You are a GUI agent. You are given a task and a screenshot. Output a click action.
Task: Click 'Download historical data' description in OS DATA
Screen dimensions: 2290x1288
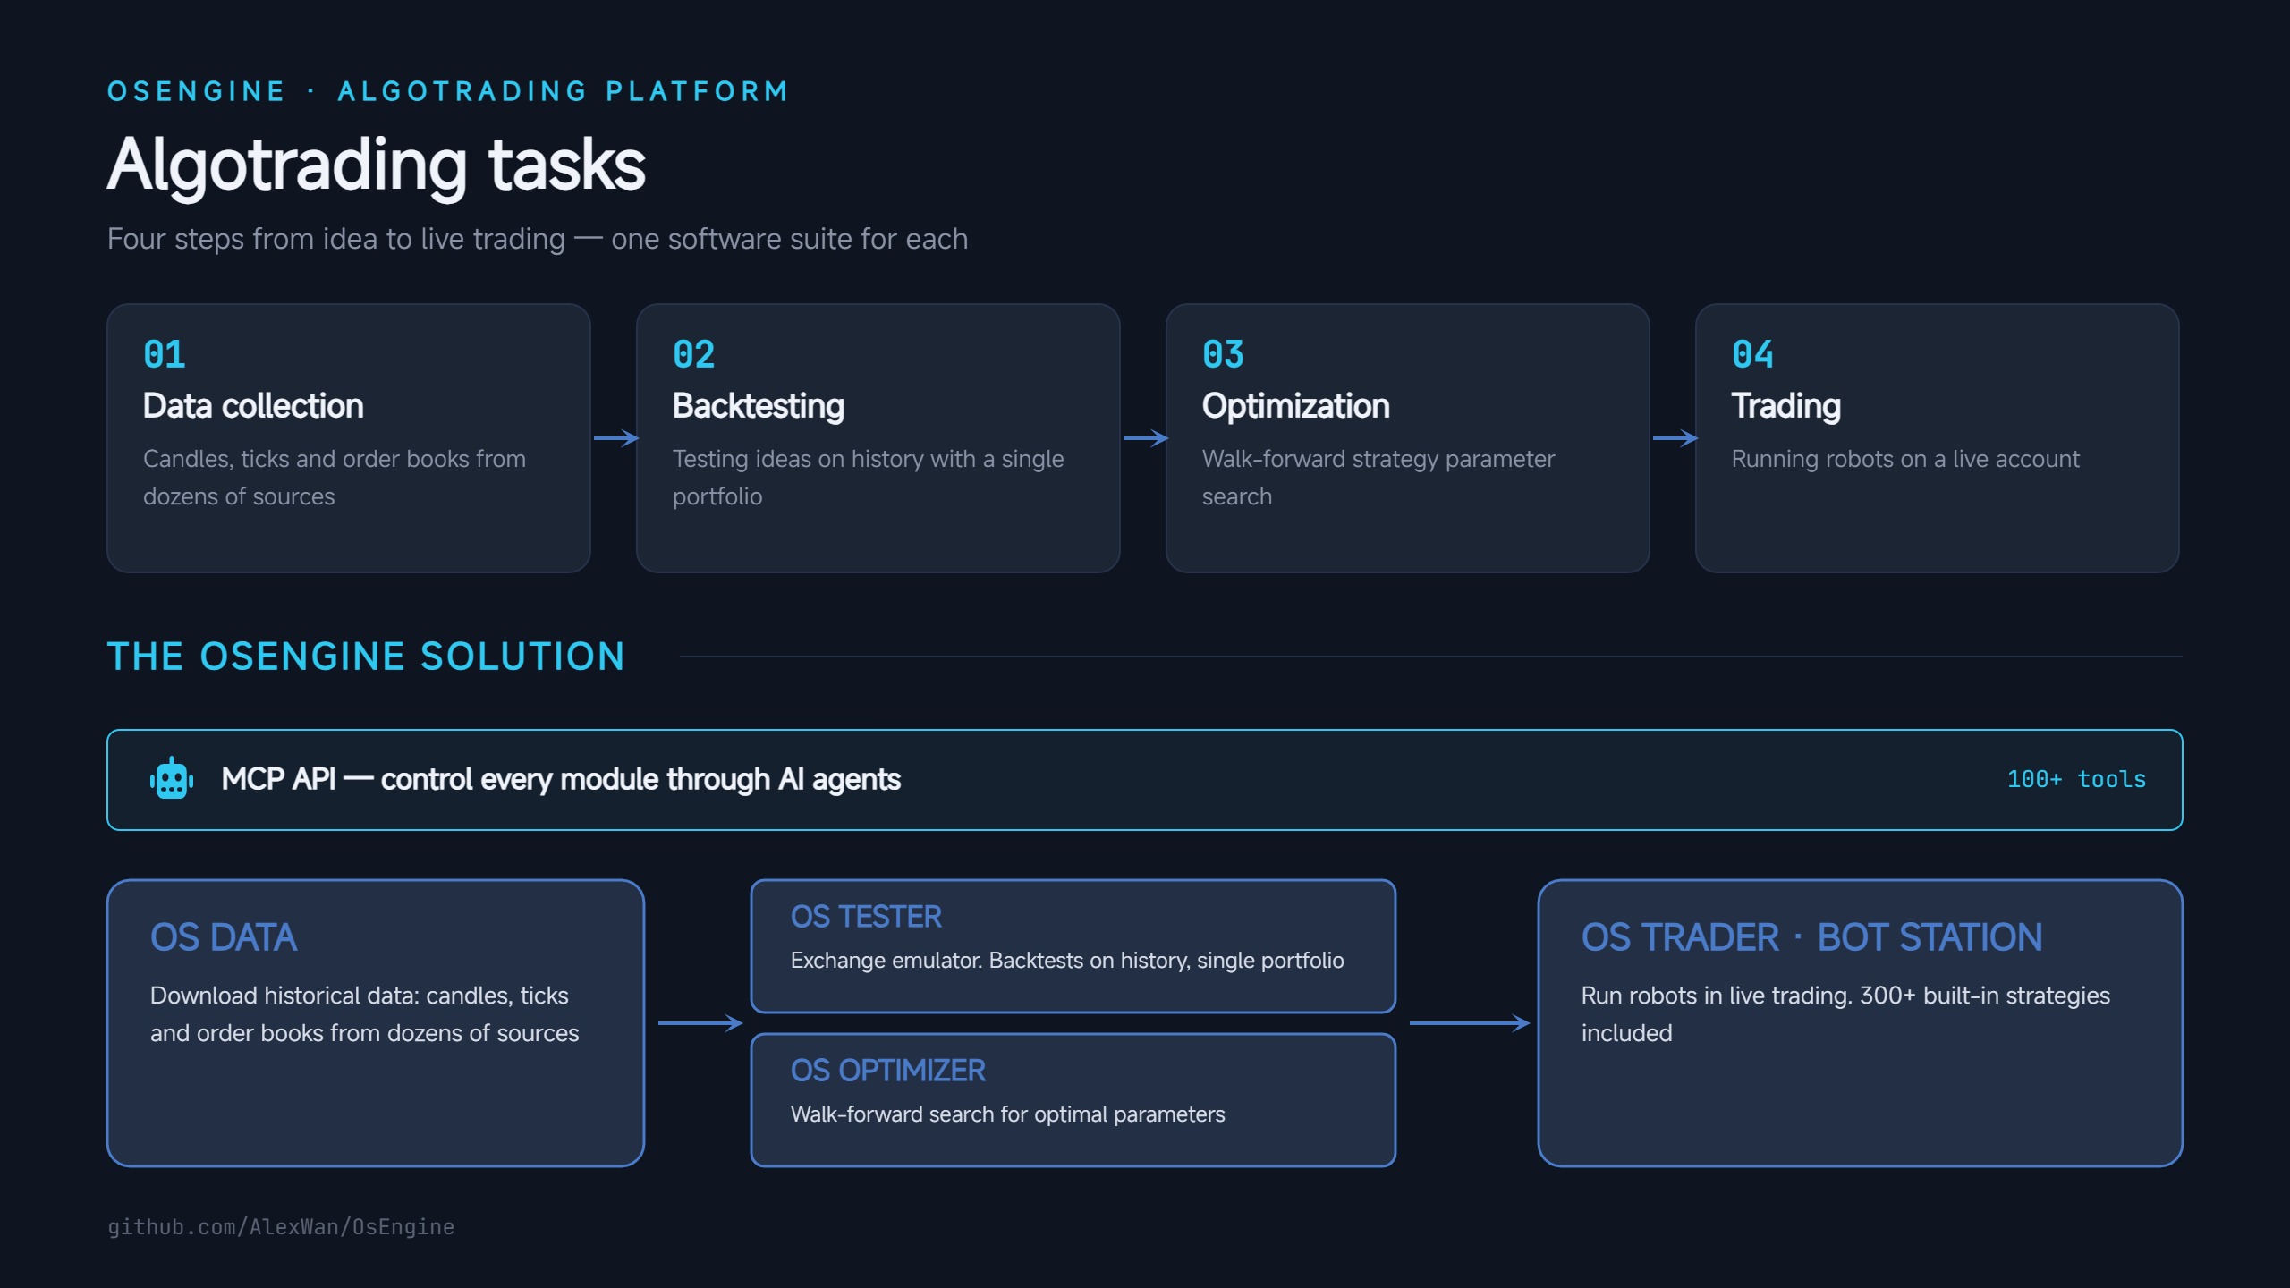coord(364,1014)
